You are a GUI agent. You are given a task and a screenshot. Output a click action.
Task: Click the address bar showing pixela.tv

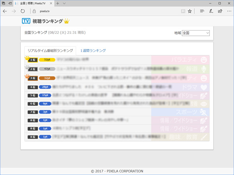click(x=105, y=11)
